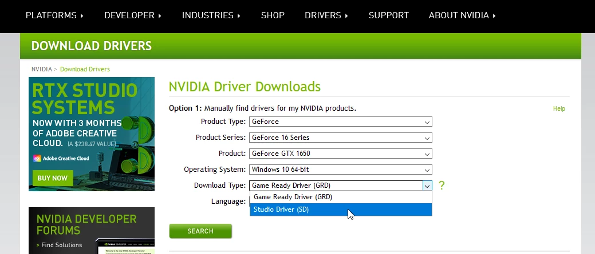Image resolution: width=595 pixels, height=254 pixels.
Task: Choose Studio Driver (SD) from list
Action: pyautogui.click(x=341, y=209)
